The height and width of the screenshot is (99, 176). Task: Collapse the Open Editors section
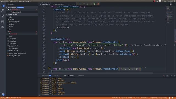coord(22,7)
